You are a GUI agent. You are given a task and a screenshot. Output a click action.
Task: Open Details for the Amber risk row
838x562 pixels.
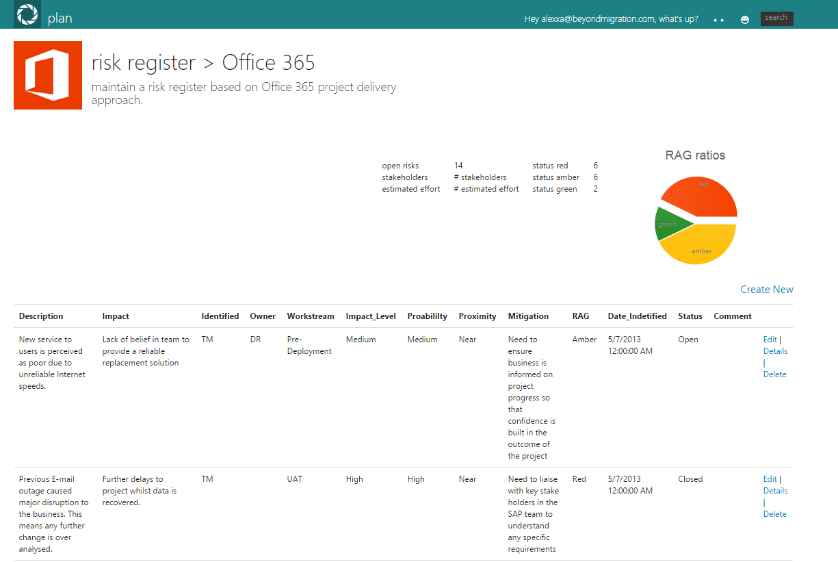[x=775, y=351]
